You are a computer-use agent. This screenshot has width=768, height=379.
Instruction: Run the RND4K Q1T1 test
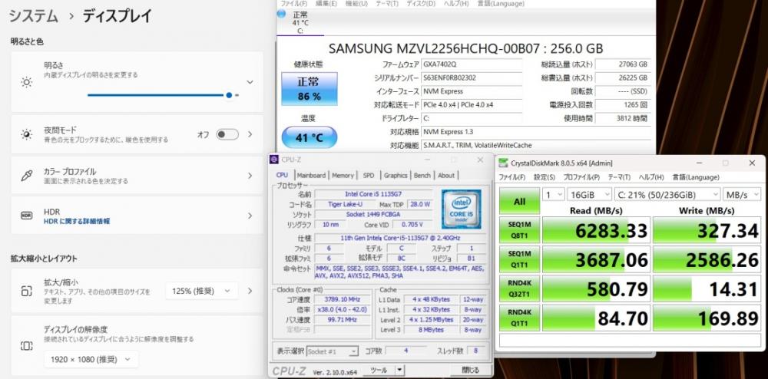pos(519,318)
